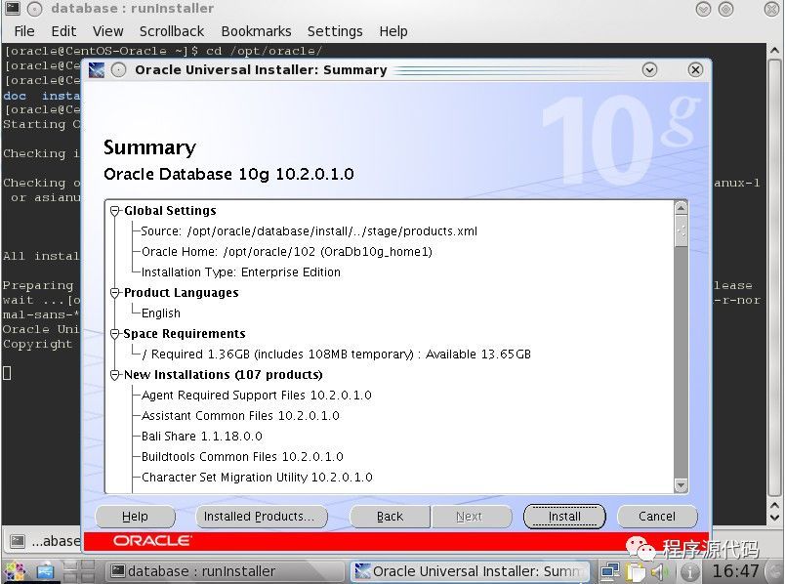The width and height of the screenshot is (785, 584).
Task: Click the Konsole session tab icon
Action: coord(18,541)
